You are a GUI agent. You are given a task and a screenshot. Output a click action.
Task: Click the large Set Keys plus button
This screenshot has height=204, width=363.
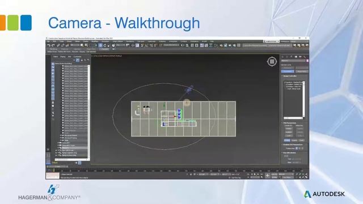267,176
